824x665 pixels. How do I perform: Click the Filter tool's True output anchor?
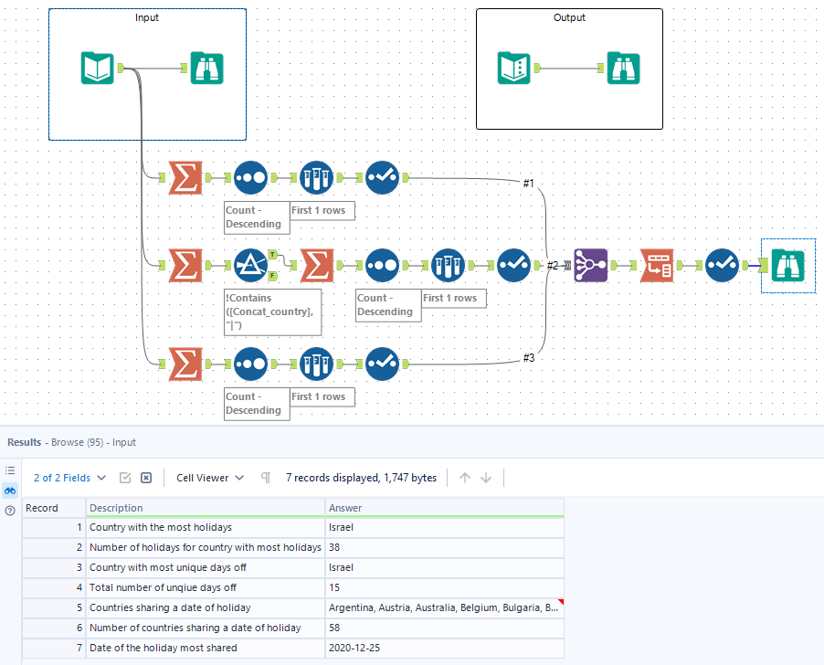273,255
